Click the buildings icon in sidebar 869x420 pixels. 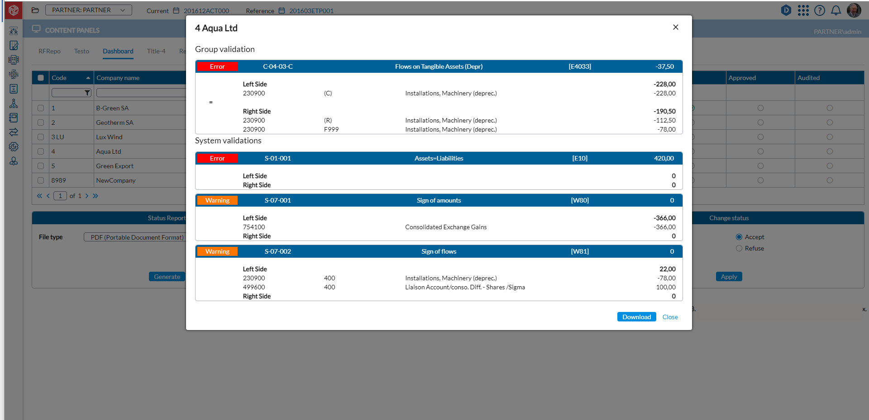click(14, 60)
